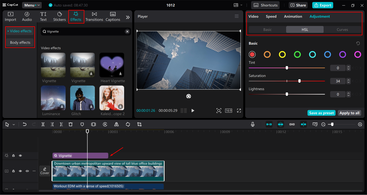Click the record voiceover microphone icon

253,124
